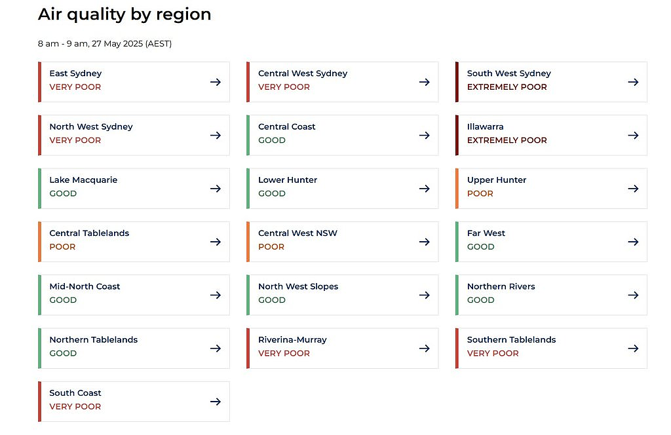Select the North West Slopes region link
This screenshot has width=671, height=435.
[x=342, y=295]
